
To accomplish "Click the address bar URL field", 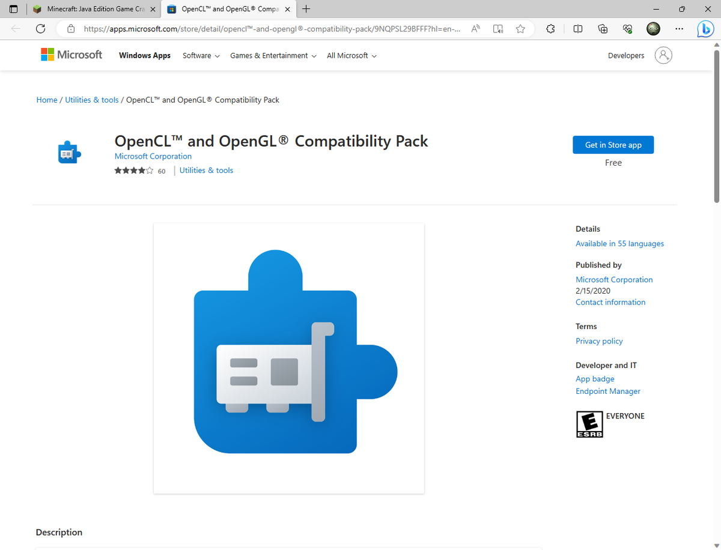I will click(x=272, y=28).
